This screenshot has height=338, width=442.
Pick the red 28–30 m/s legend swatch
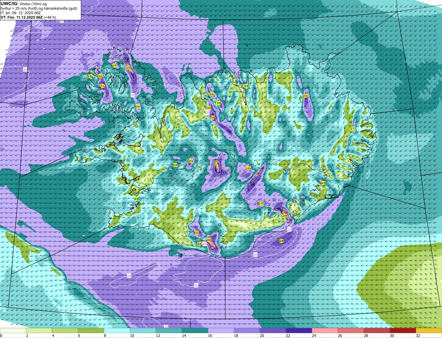[x=377, y=331]
